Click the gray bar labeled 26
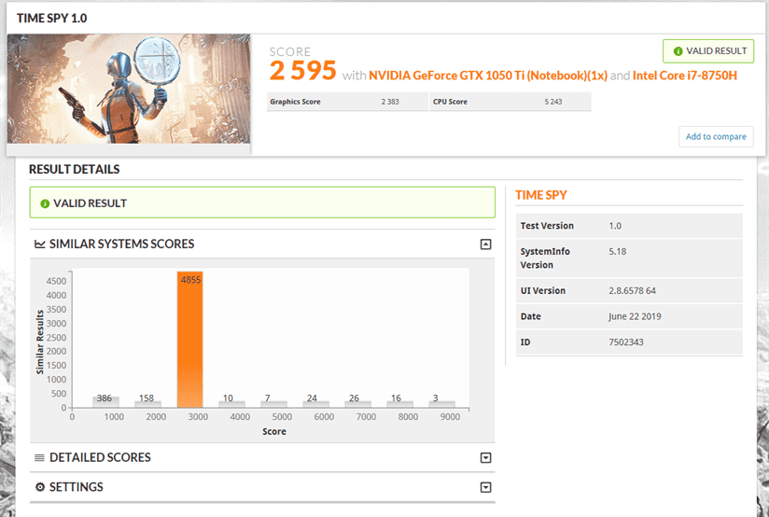Viewport: 769px width, 517px height. 357,405
